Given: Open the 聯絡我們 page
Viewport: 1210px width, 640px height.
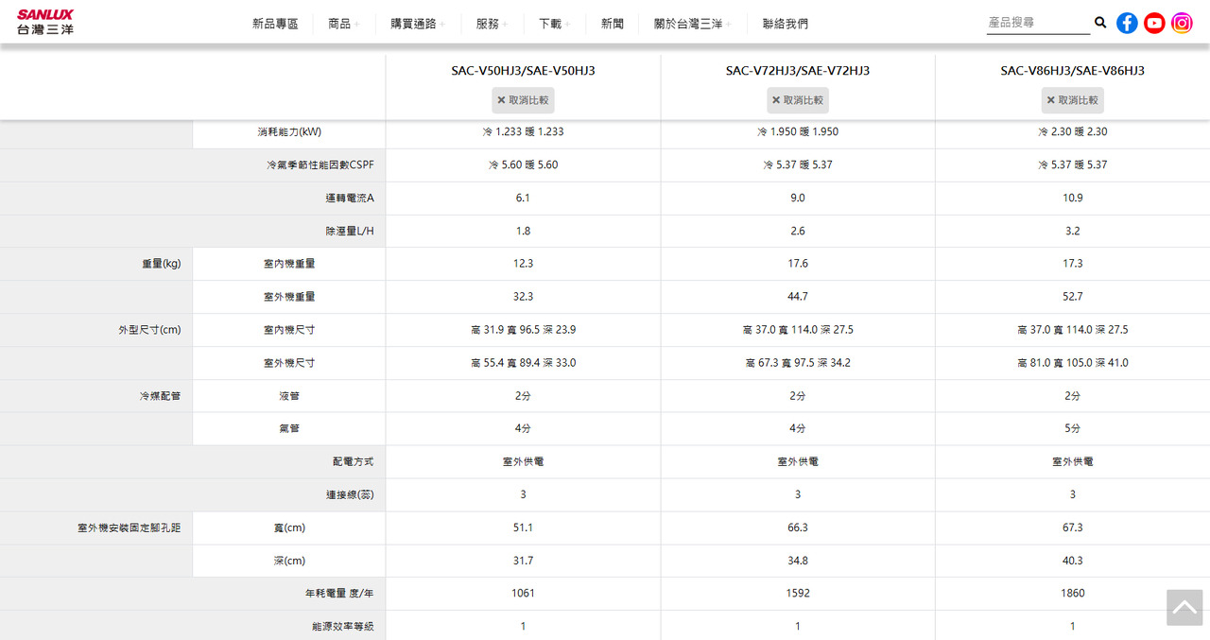Looking at the screenshot, I should point(785,24).
